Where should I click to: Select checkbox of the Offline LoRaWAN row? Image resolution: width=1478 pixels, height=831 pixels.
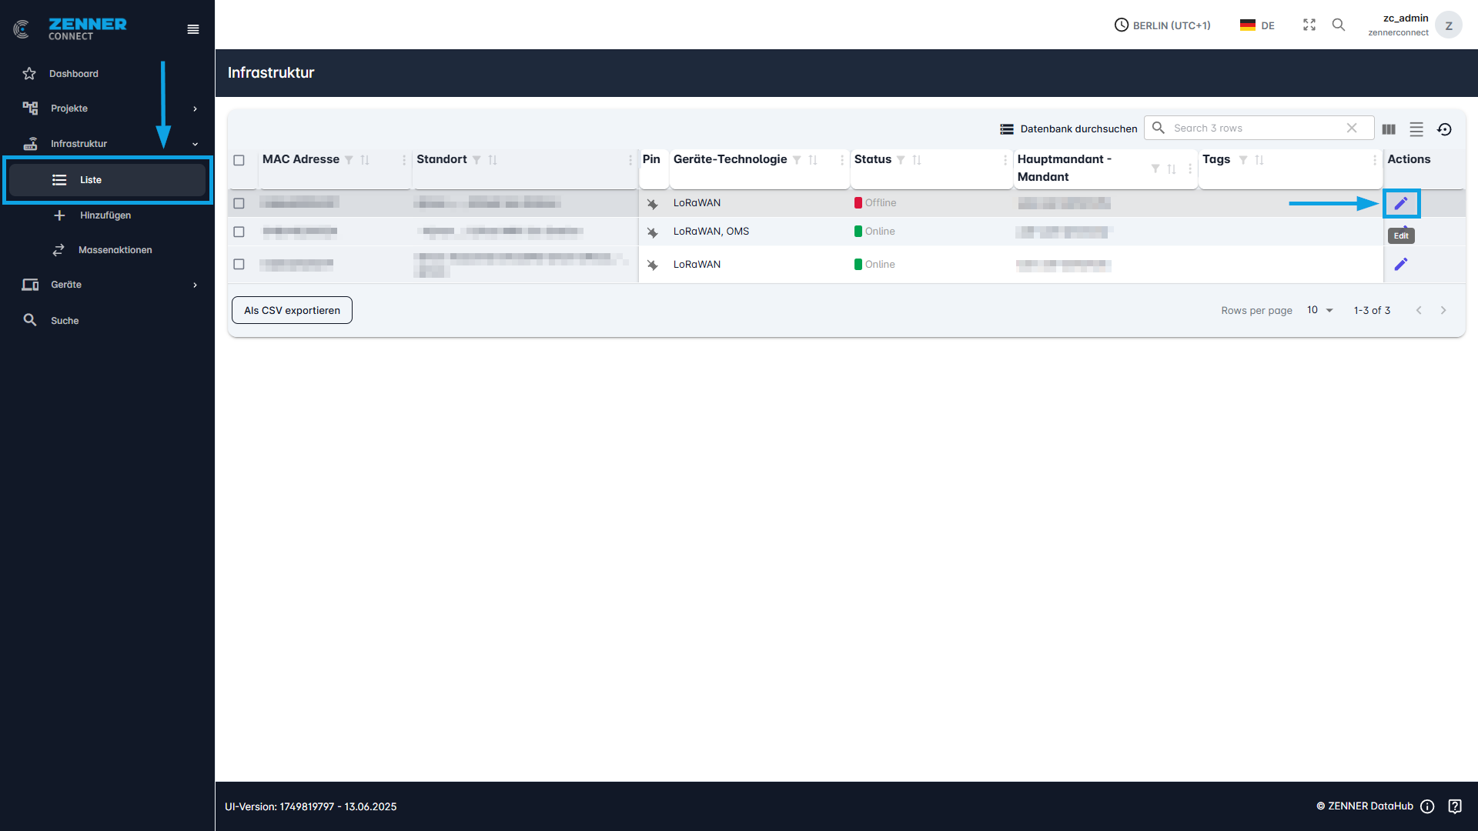click(x=239, y=203)
